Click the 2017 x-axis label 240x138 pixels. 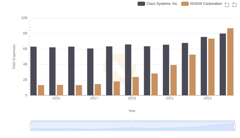[94, 98]
